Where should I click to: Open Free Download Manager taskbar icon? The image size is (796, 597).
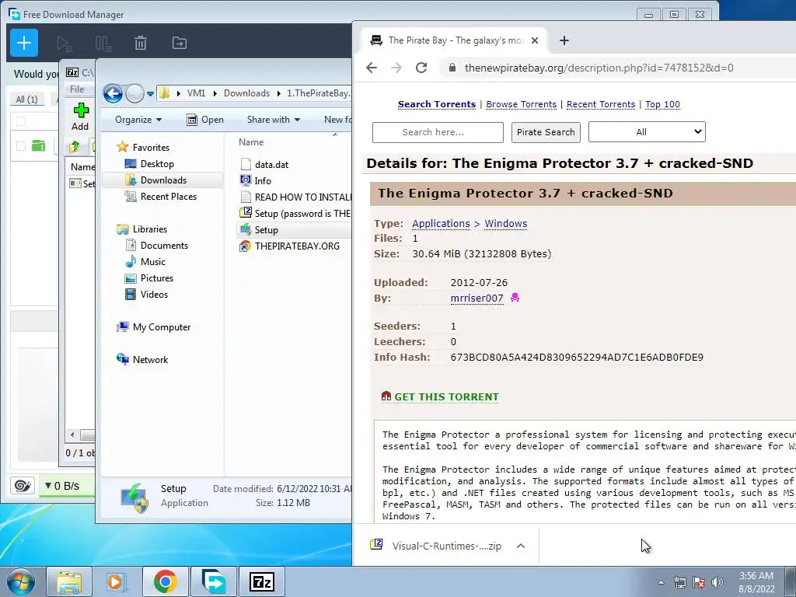(214, 581)
